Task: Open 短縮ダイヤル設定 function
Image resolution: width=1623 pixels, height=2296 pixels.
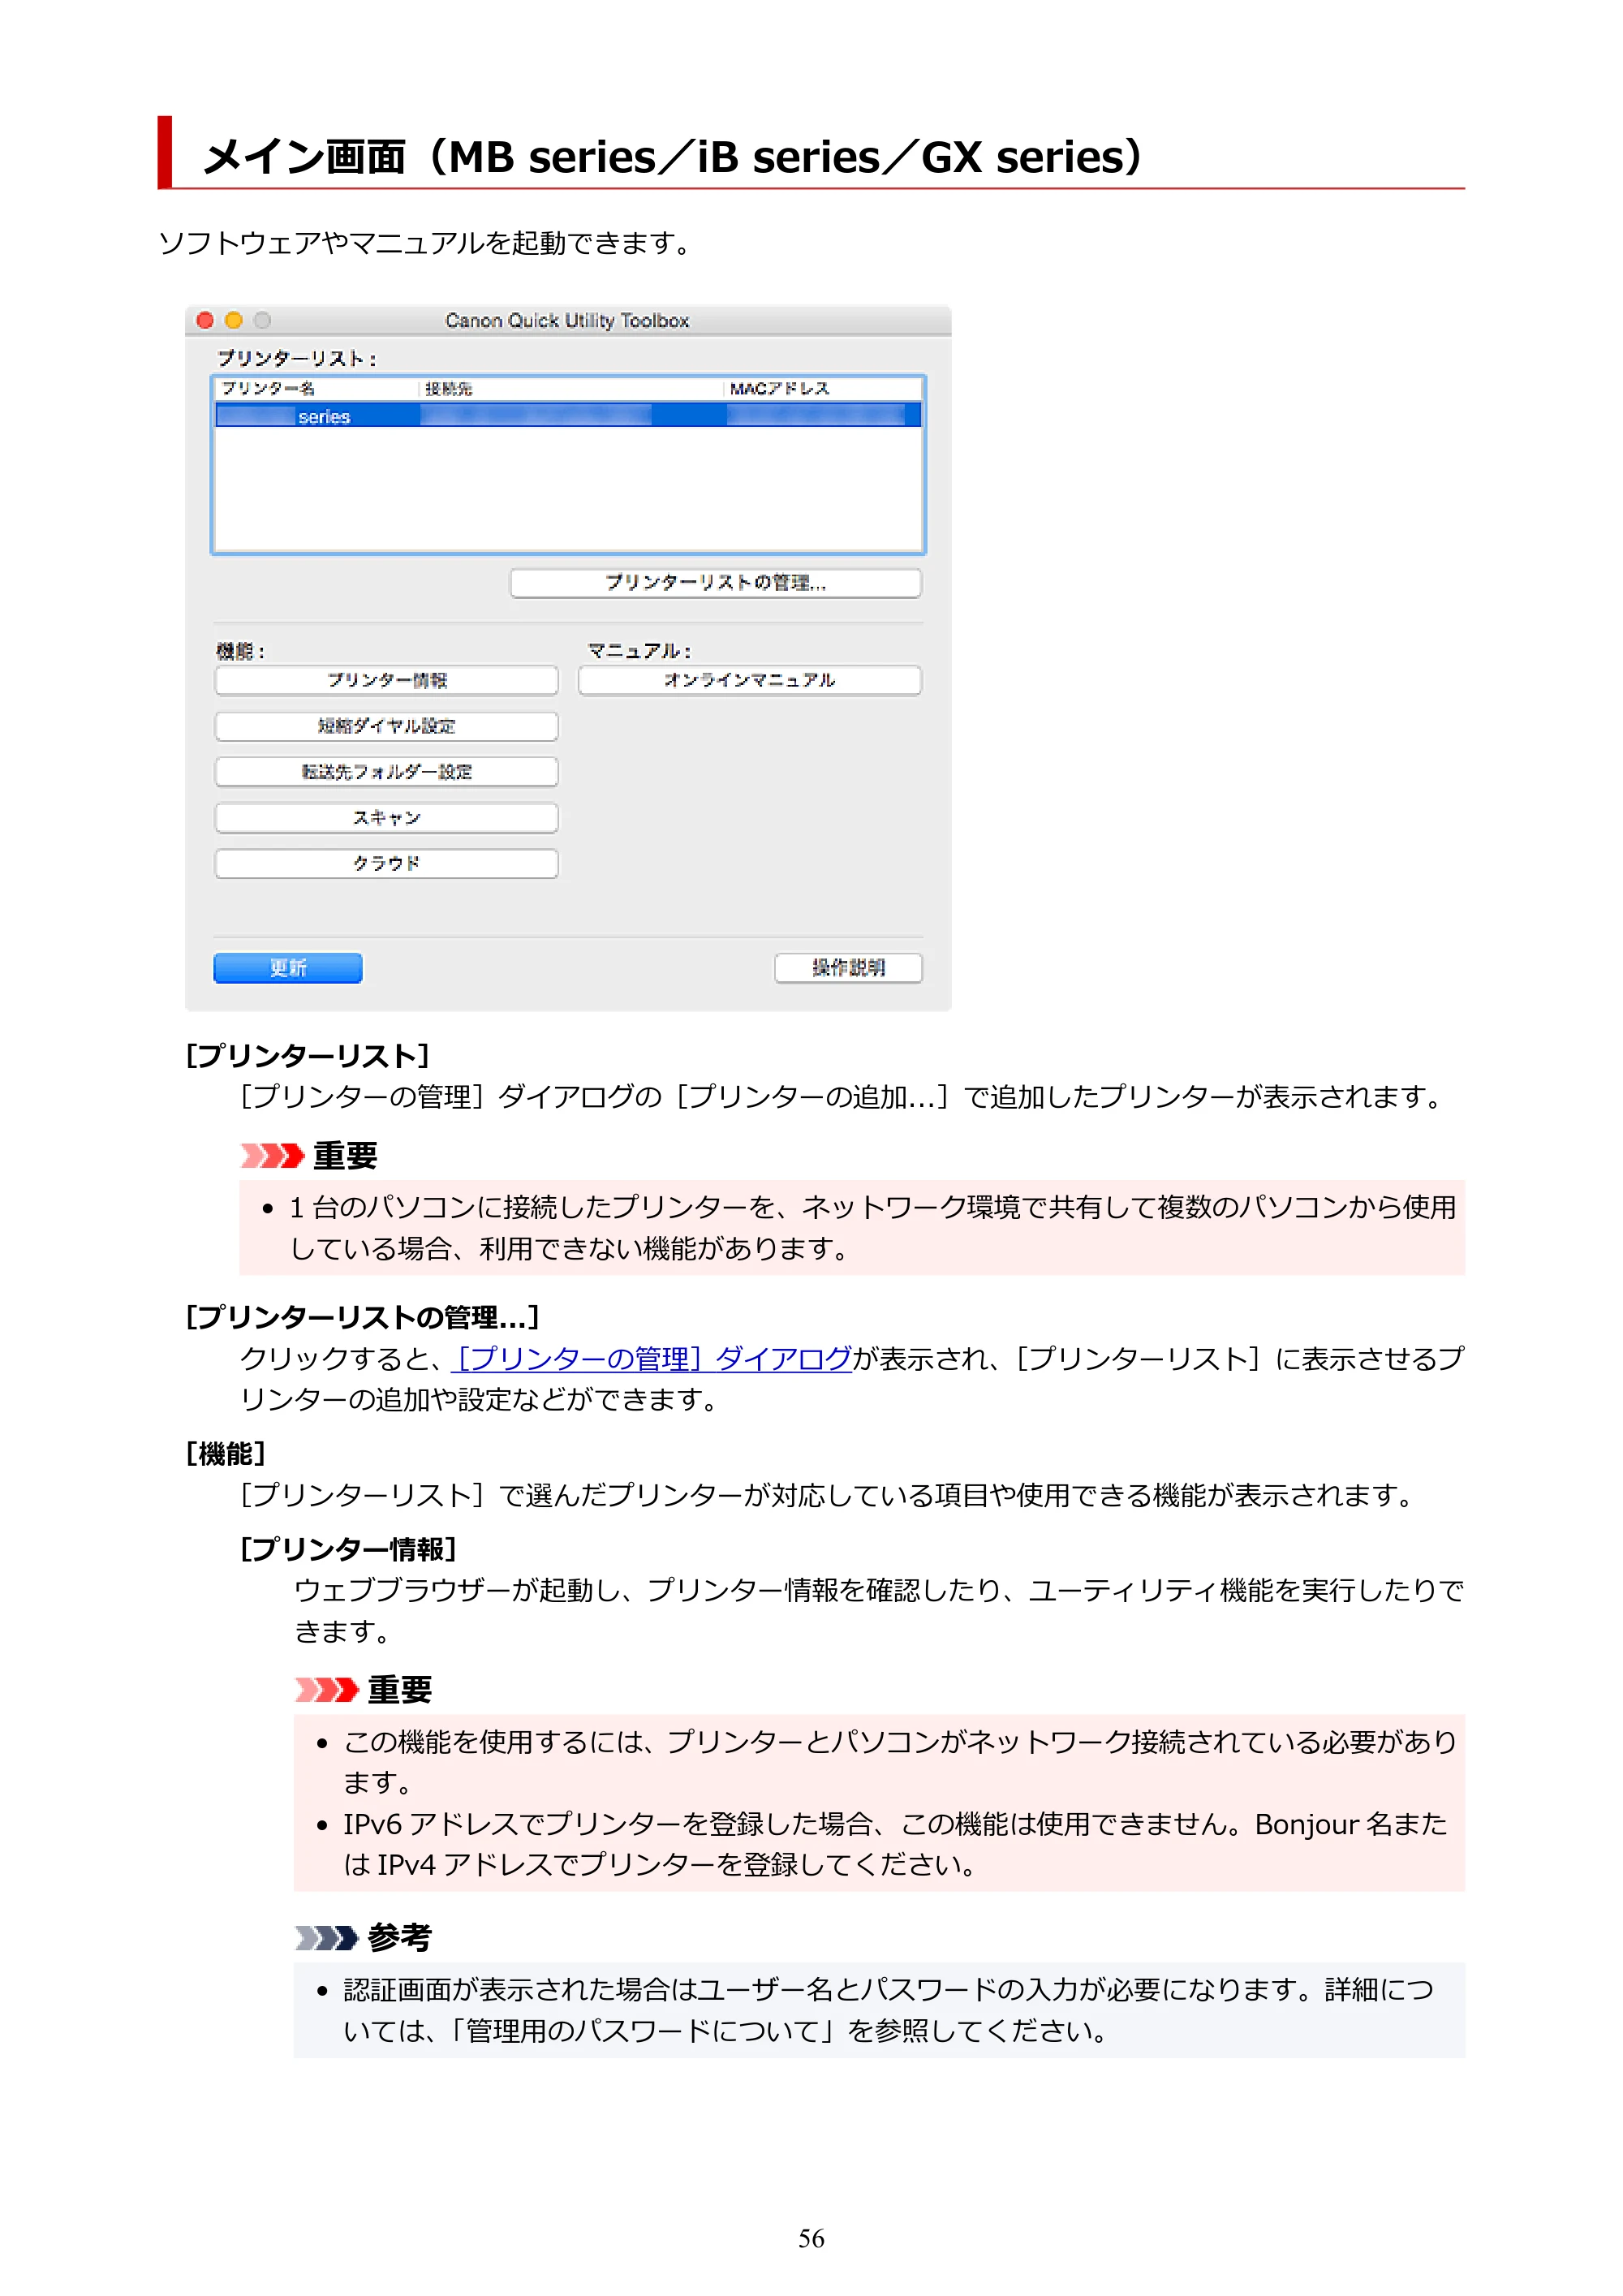Action: click(386, 727)
